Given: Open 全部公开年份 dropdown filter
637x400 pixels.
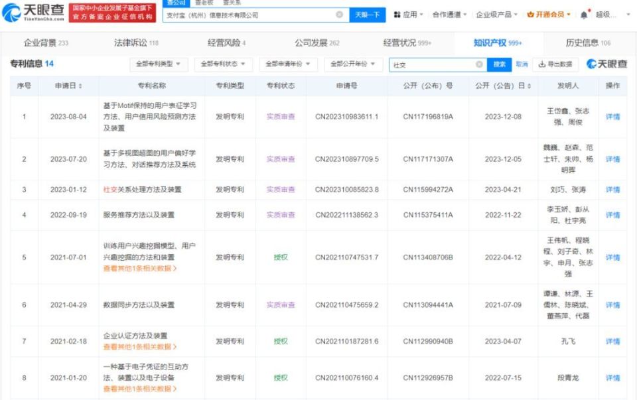Looking at the screenshot, I should tap(353, 64).
